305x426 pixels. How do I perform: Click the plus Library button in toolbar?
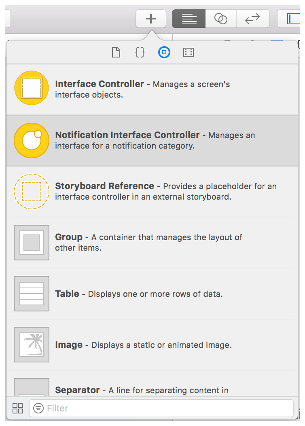click(x=151, y=19)
